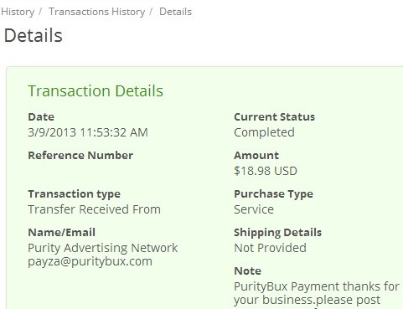Click the Transaction type label
The height and width of the screenshot is (309, 403).
pyautogui.click(x=75, y=194)
